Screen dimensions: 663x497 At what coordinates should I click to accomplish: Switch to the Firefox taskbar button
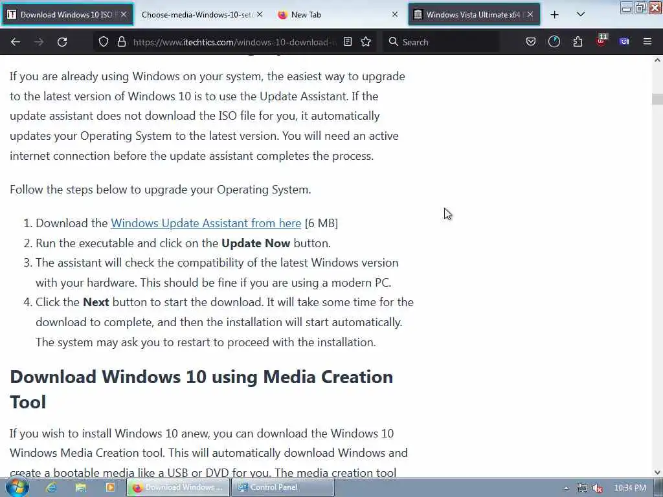tap(178, 487)
